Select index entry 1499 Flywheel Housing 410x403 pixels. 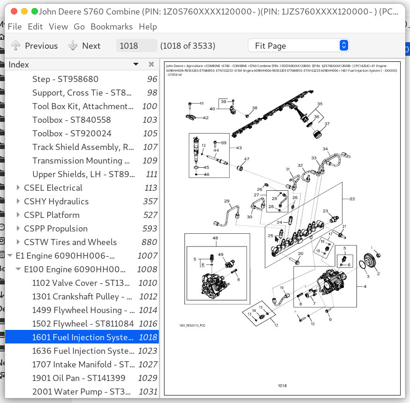82,310
